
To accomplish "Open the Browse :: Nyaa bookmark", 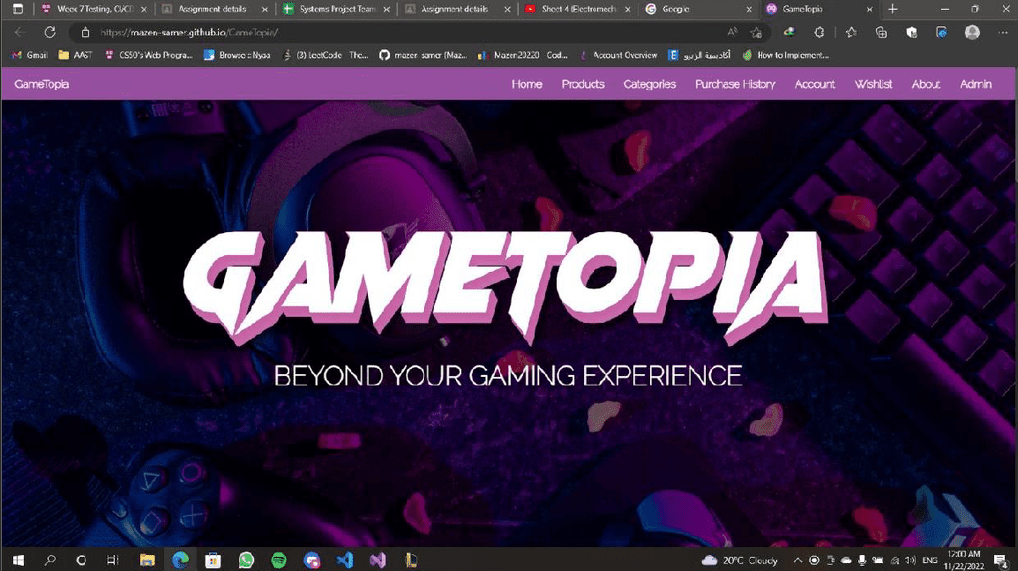I will 237,55.
